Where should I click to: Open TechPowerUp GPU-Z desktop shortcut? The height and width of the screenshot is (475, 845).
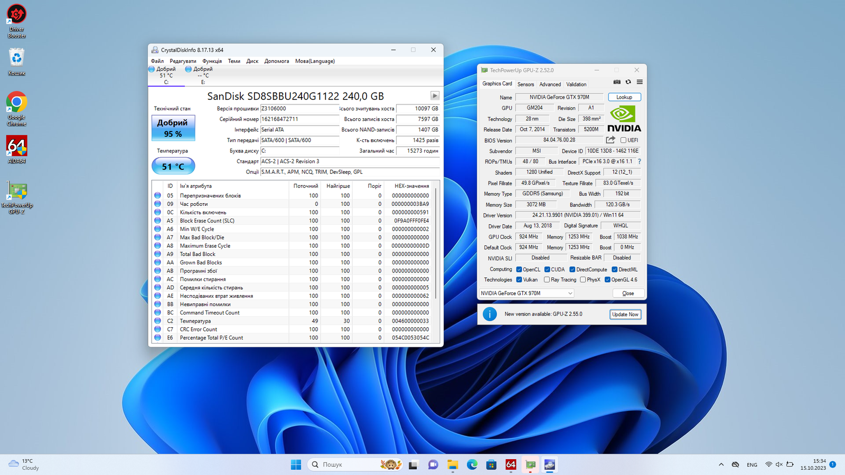16,197
